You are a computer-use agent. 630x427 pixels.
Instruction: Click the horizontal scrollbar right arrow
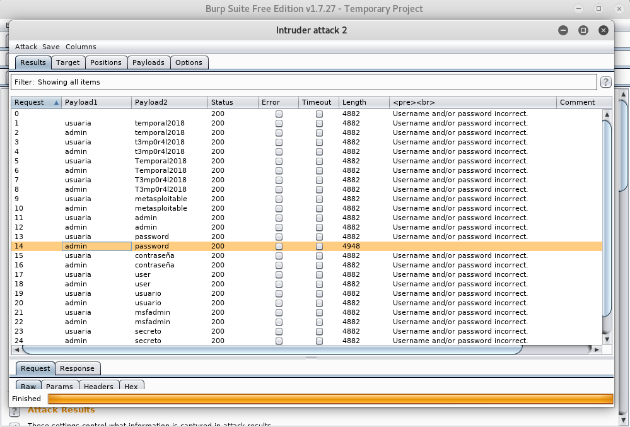[x=597, y=349]
